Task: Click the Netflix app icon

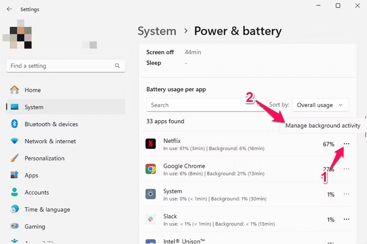Action: [151, 144]
